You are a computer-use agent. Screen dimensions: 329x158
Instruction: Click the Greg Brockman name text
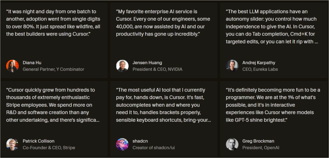pyautogui.click(x=258, y=141)
